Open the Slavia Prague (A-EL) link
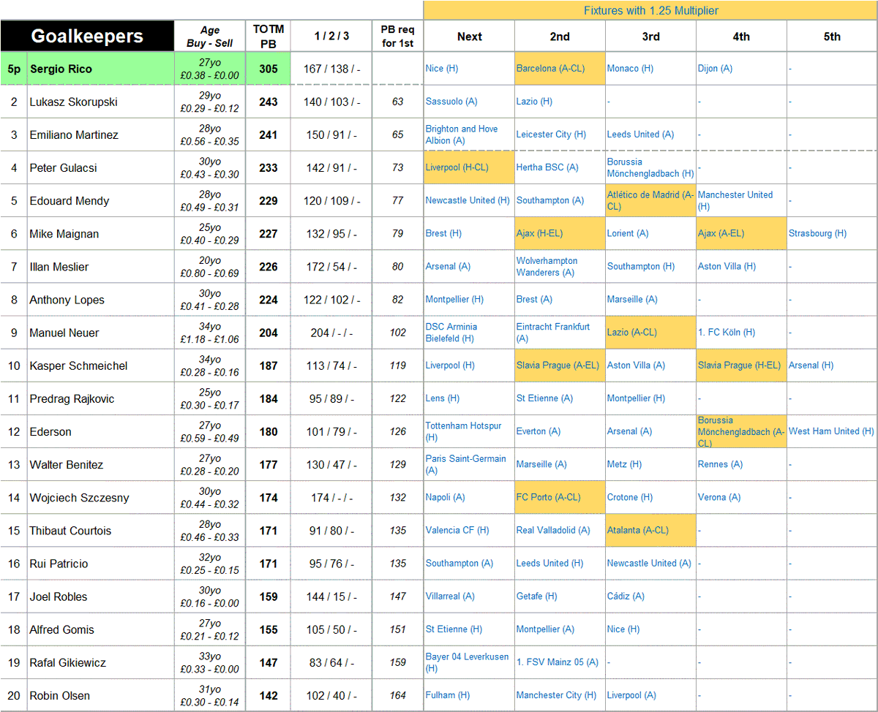Viewport: 878px width, 712px height. point(558,366)
